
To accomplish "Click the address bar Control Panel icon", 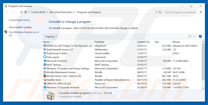I will click(26, 12).
